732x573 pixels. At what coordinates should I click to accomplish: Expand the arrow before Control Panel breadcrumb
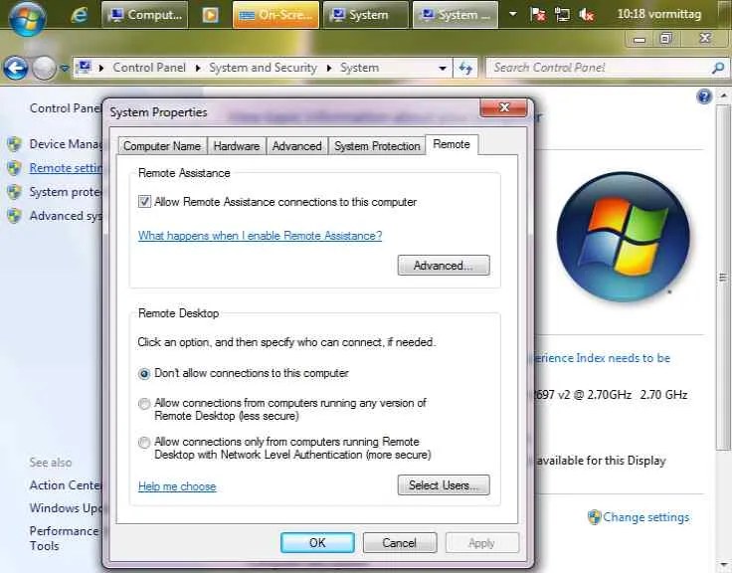tap(101, 69)
